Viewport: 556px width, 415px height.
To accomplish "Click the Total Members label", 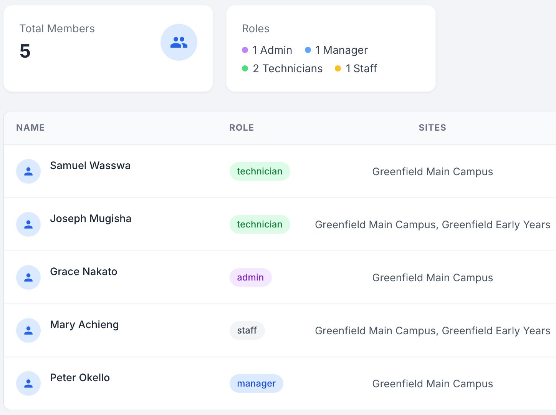I will click(57, 28).
